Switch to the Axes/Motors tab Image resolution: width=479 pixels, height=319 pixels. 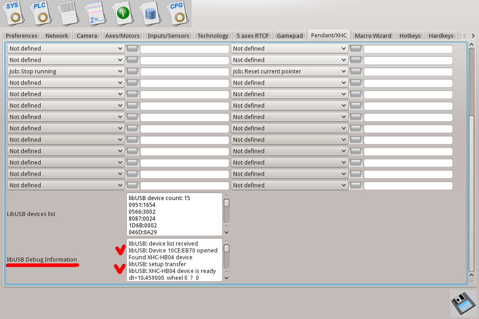click(x=122, y=36)
